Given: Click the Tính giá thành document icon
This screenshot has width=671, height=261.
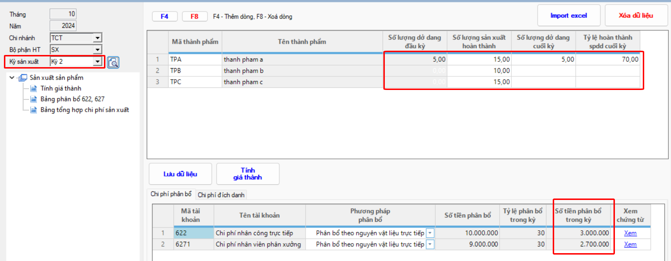Looking at the screenshot, I should (x=34, y=88).
